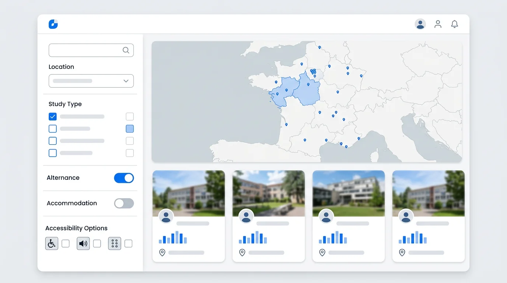Open notifications via the bell icon
507x283 pixels.
pos(454,24)
